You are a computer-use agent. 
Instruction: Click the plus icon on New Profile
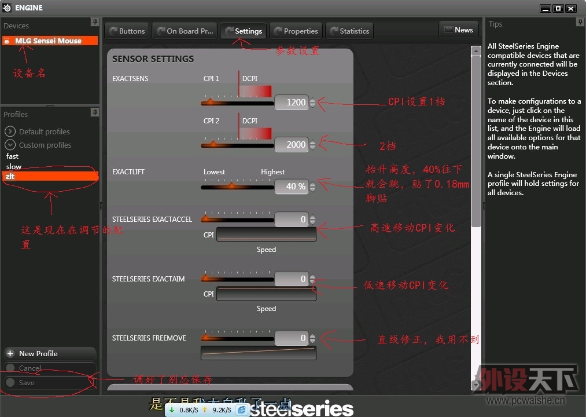(x=10, y=353)
